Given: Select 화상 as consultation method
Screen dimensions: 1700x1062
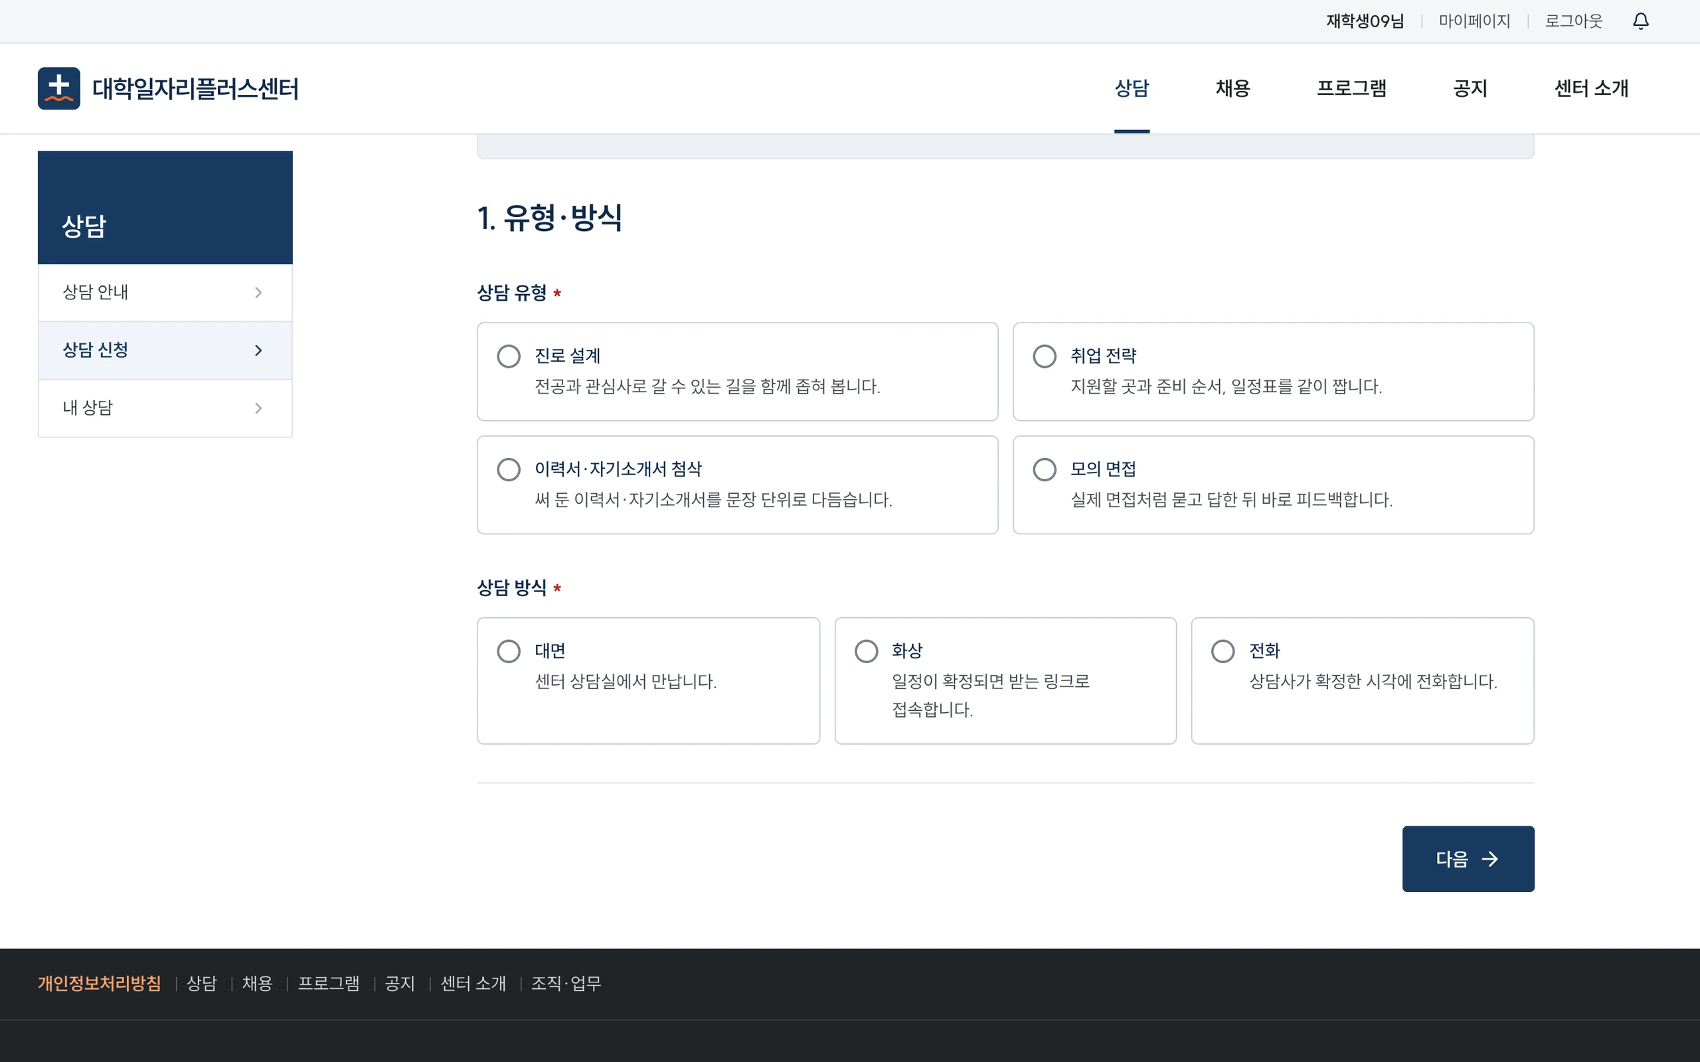Looking at the screenshot, I should coord(866,651).
